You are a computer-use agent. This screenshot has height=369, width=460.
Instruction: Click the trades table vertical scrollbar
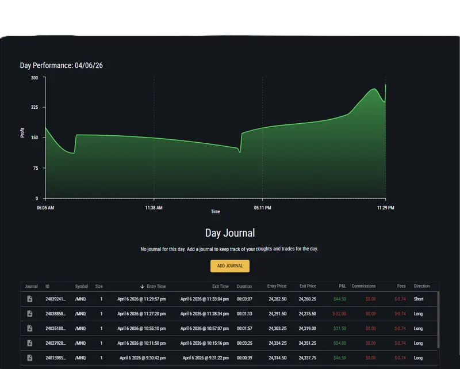tap(438, 320)
